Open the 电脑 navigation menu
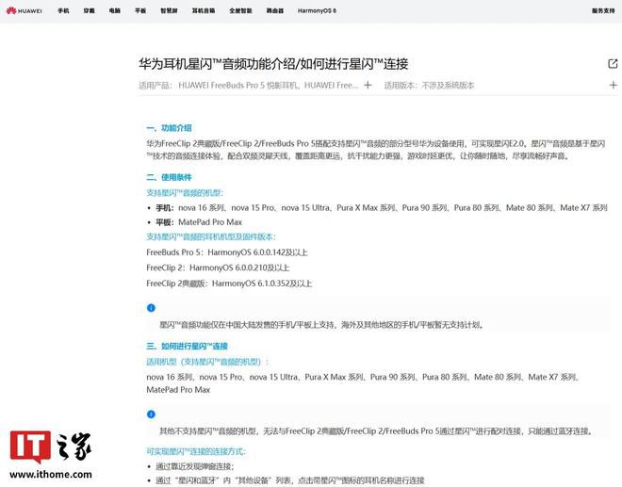The height and width of the screenshot is (487, 622). [115, 10]
